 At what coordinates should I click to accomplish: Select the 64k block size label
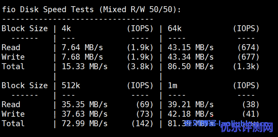click(175, 29)
